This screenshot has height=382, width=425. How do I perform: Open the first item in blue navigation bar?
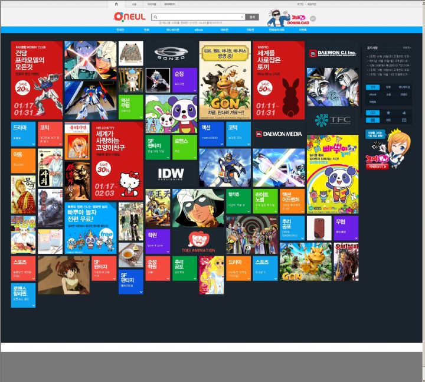point(120,30)
